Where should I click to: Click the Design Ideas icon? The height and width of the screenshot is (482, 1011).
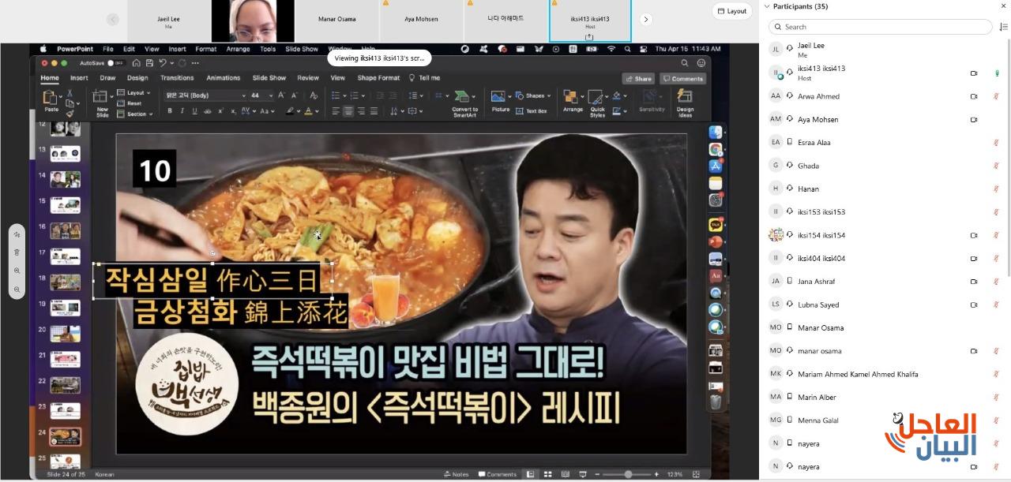coord(685,97)
